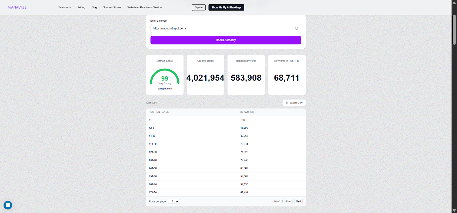Open the Analyze logo homepage
457x213 pixels.
click(x=17, y=7)
